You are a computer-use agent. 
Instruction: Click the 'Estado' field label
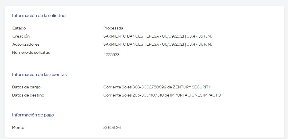pos(19,28)
